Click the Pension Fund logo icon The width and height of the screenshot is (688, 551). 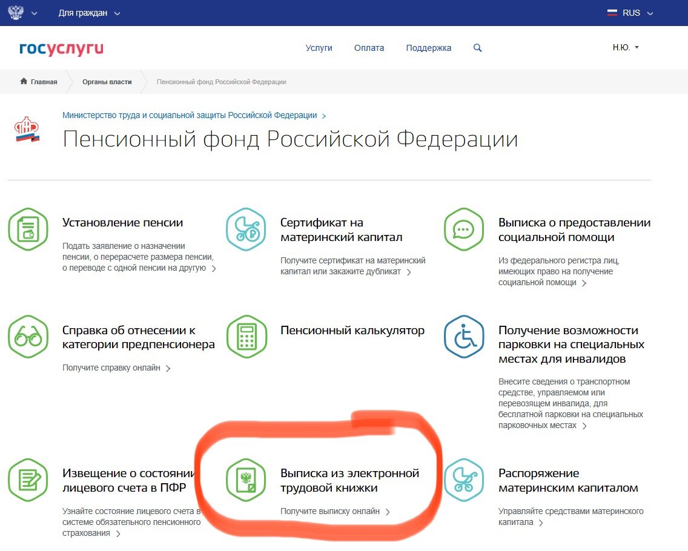pos(27,130)
